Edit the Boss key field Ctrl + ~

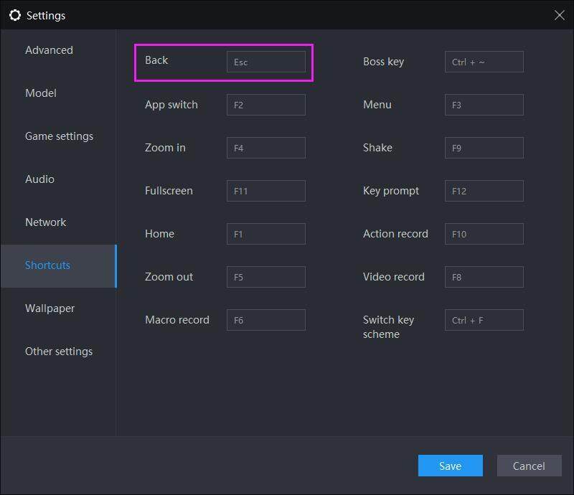click(484, 62)
